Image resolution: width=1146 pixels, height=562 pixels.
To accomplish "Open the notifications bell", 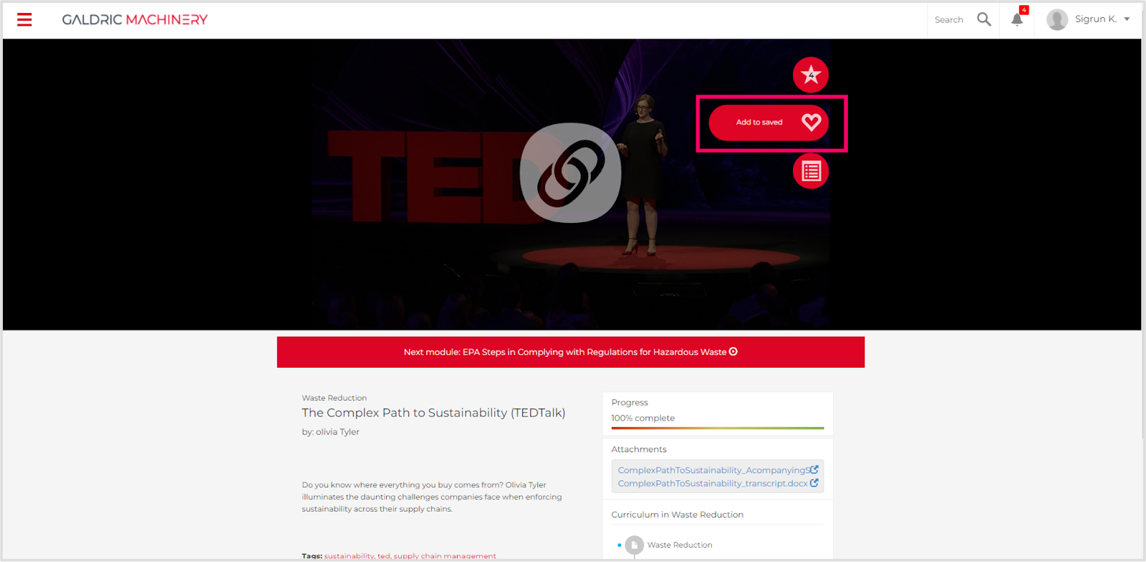I will coord(1016,19).
